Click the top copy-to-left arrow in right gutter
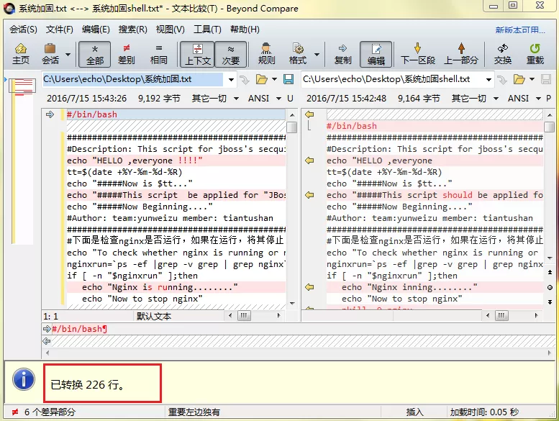Screen dimensions: 559x421 pyautogui.click(x=309, y=114)
